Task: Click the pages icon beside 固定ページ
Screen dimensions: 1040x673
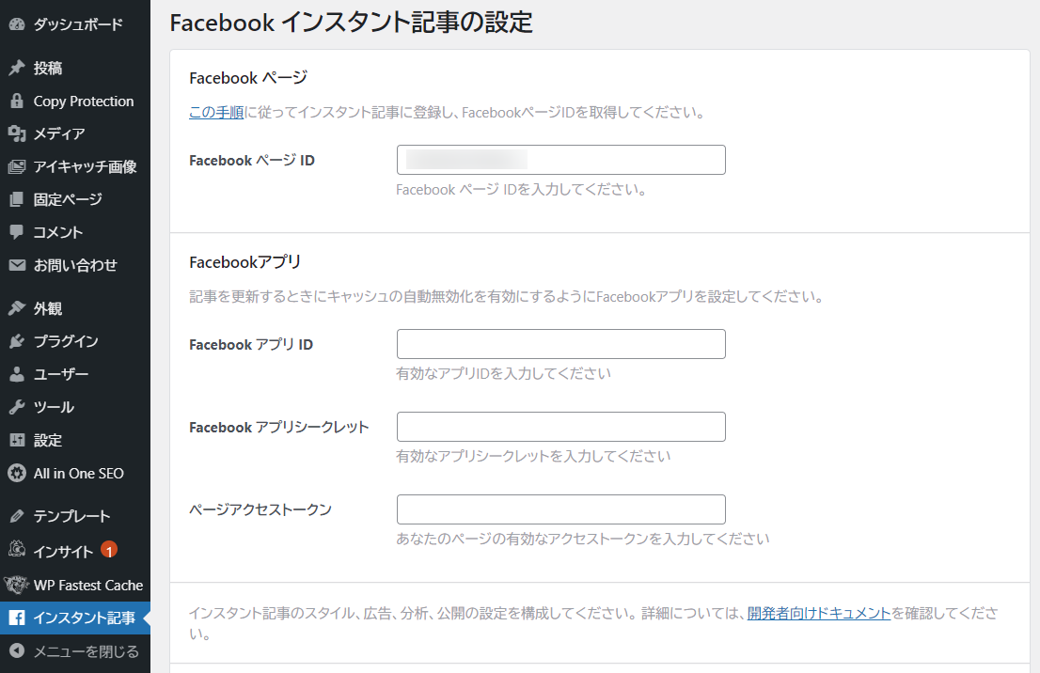Action: coord(17,199)
